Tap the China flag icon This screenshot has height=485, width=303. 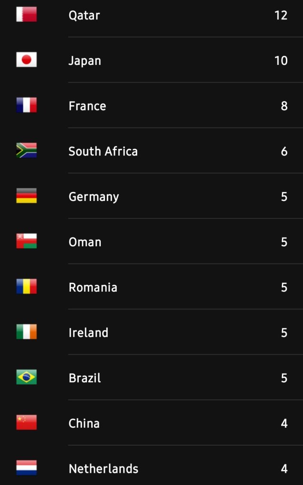coord(26,423)
